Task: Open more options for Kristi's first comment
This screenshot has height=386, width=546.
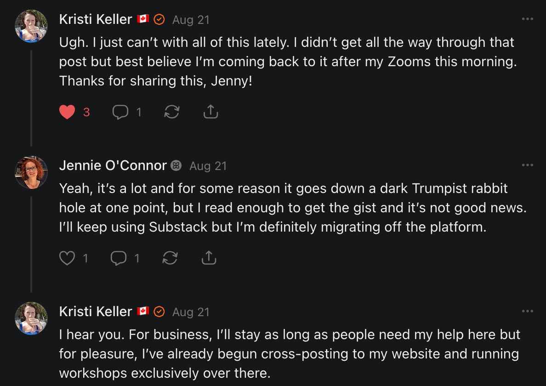Action: [x=528, y=19]
